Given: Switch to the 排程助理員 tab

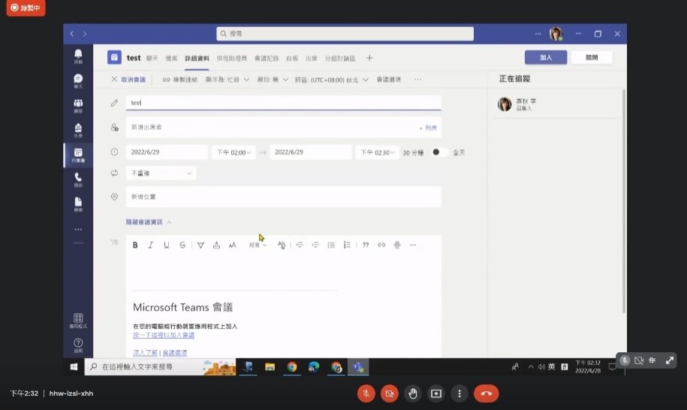Looking at the screenshot, I should (x=231, y=59).
